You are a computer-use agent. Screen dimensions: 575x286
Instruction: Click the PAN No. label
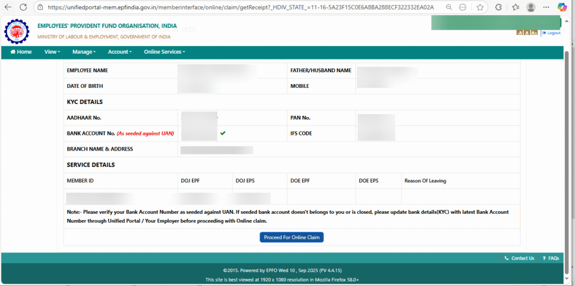(x=300, y=118)
